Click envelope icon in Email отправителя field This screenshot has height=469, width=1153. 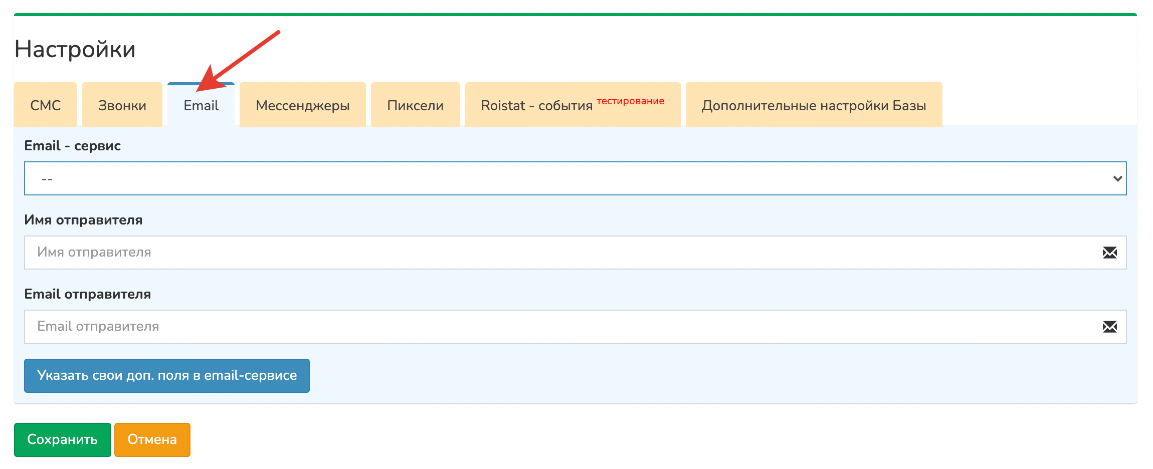pyautogui.click(x=1110, y=327)
